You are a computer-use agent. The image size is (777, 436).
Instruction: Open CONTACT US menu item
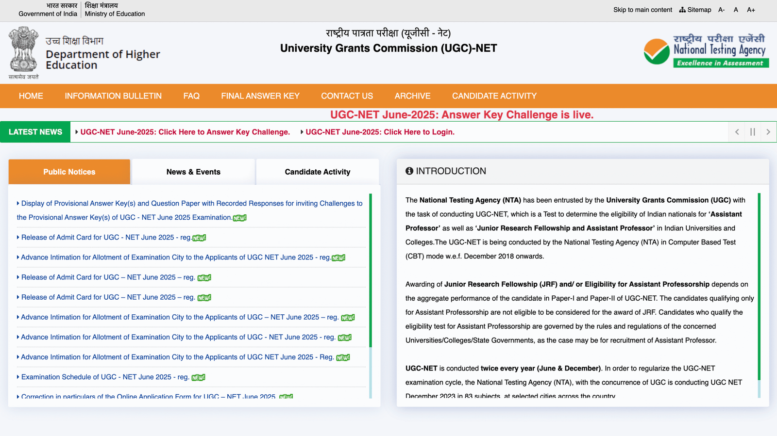(347, 96)
